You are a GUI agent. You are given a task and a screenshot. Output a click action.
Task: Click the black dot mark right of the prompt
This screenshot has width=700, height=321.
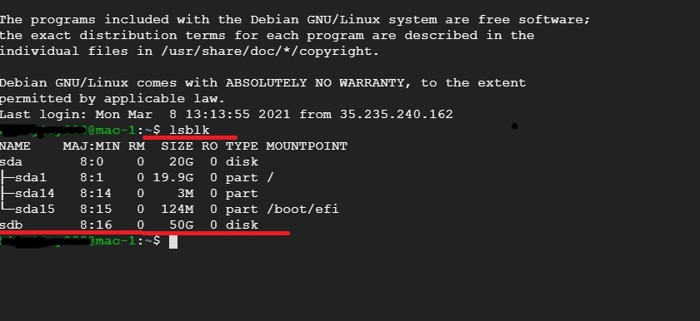click(514, 126)
